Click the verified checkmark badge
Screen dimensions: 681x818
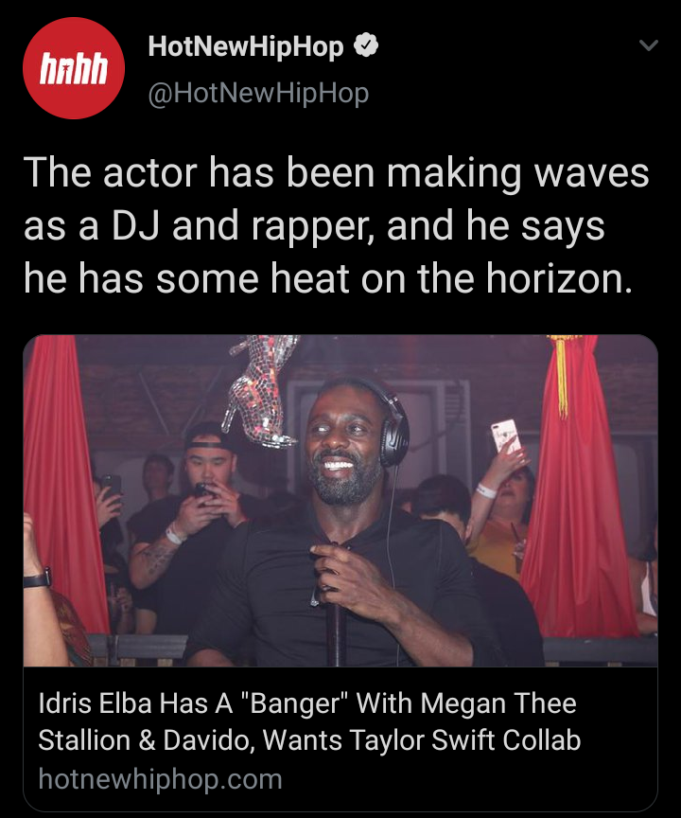point(366,45)
